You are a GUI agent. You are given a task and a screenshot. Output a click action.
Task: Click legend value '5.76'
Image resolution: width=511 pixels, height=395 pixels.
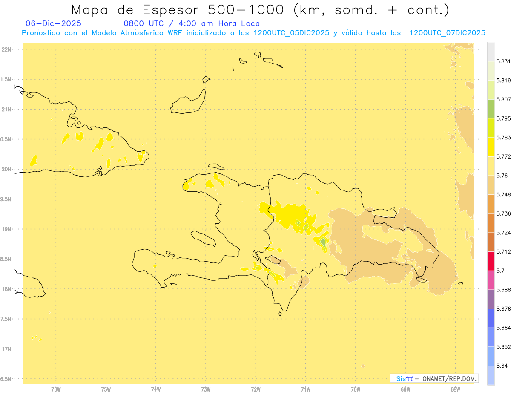[502, 176]
